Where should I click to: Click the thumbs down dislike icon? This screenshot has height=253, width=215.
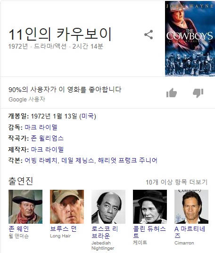[x=198, y=93]
